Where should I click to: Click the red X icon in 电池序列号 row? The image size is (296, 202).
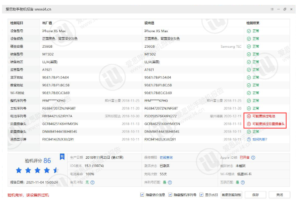(249, 116)
